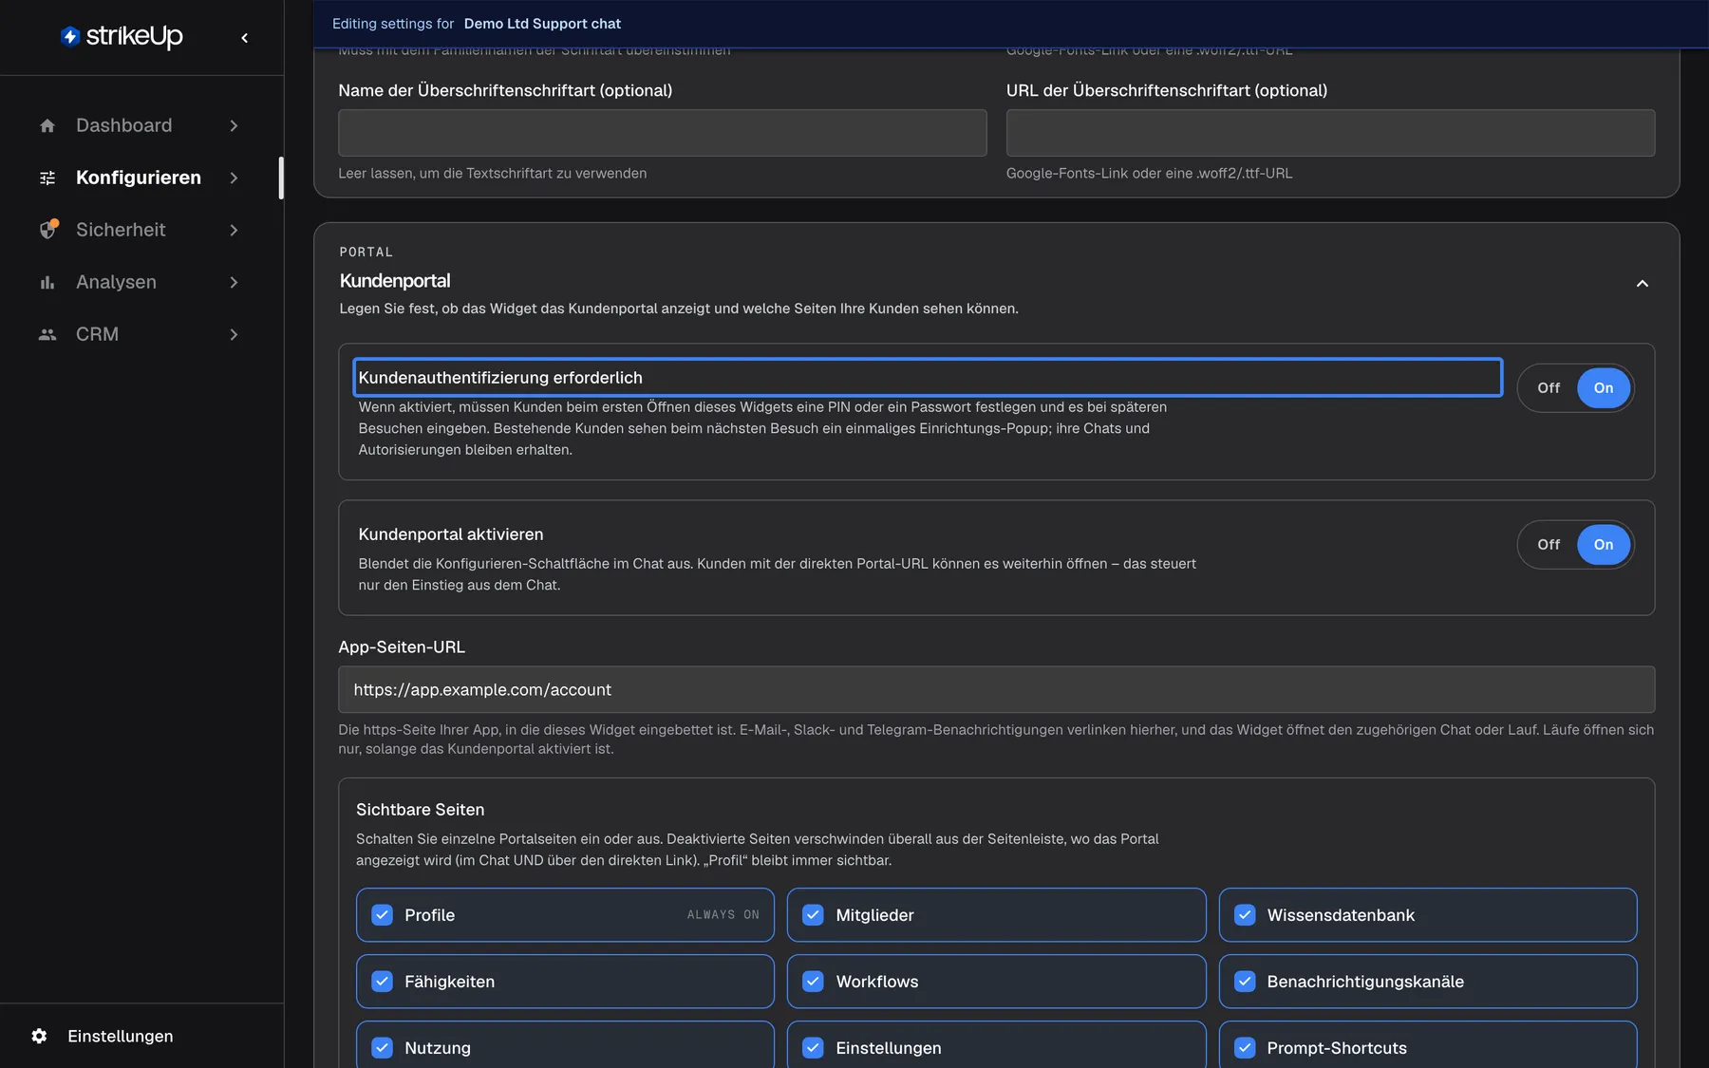Focus the URL der Überschriftenschriftart field
The height and width of the screenshot is (1068, 1709).
point(1330,133)
